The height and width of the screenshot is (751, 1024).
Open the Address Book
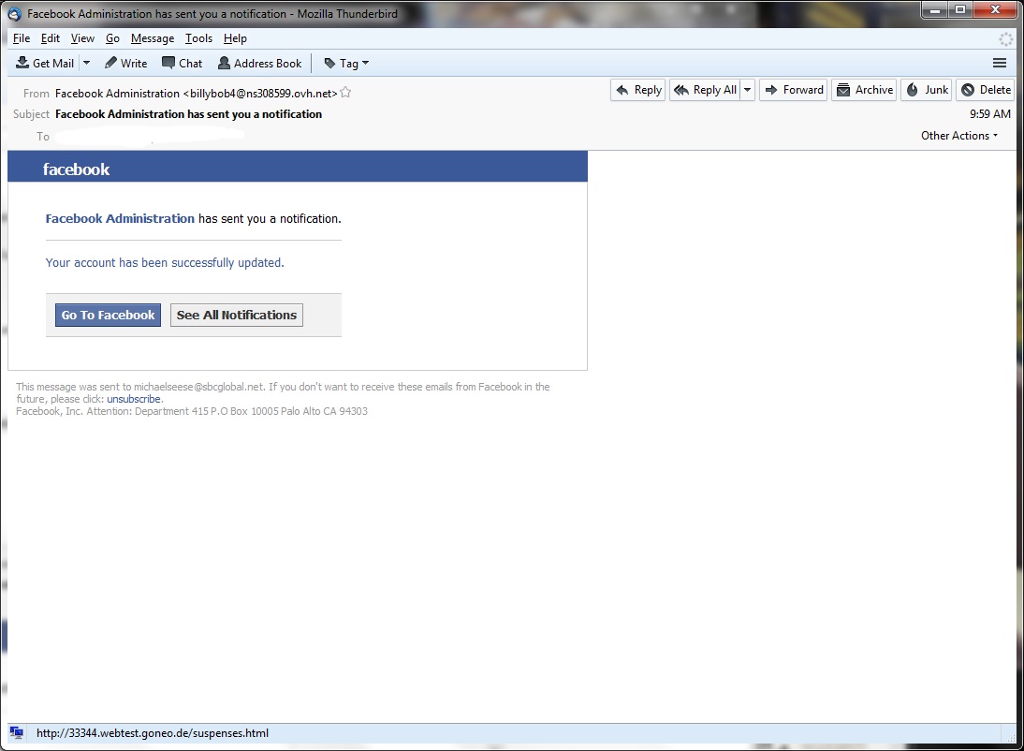pos(260,64)
